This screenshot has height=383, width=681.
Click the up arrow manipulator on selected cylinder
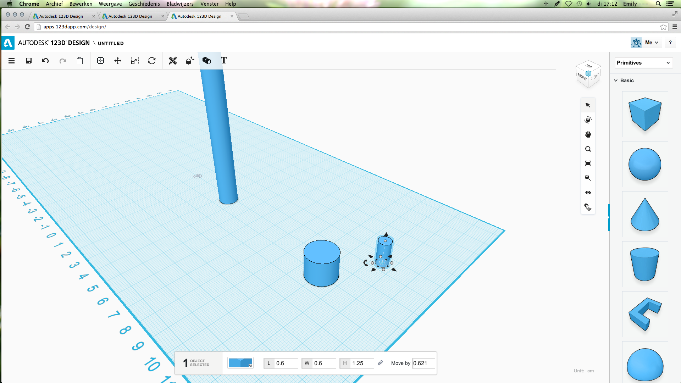coord(386,234)
